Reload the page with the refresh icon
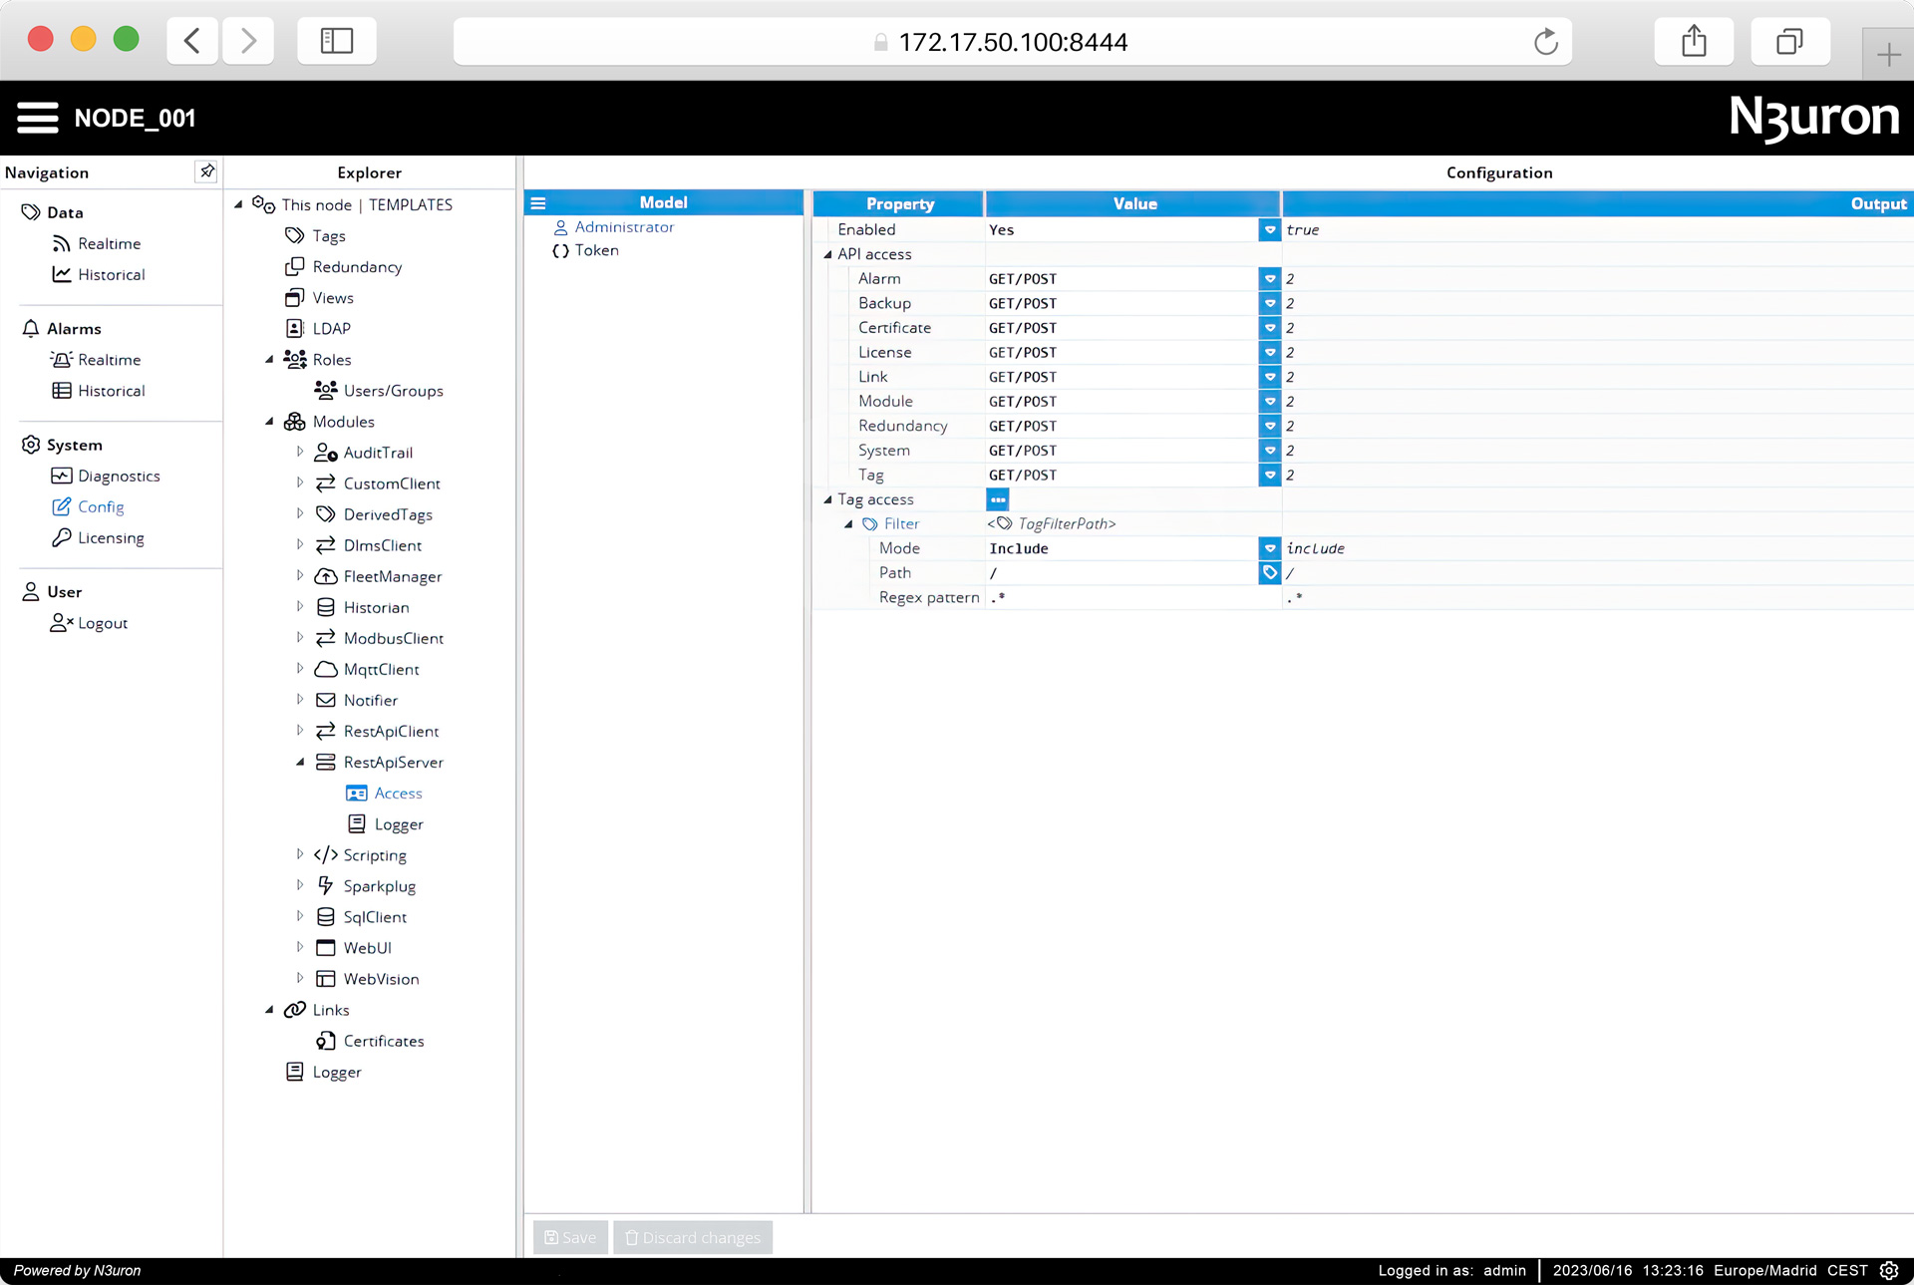Image resolution: width=1914 pixels, height=1285 pixels. pyautogui.click(x=1545, y=42)
